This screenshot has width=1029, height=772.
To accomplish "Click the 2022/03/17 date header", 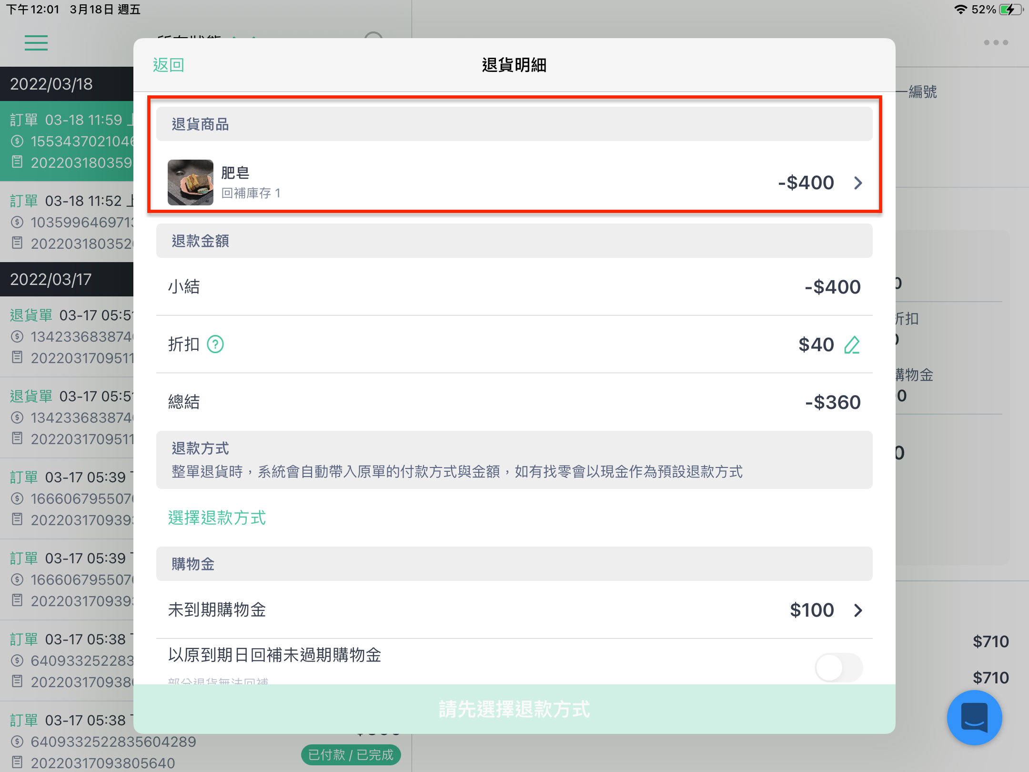I will tap(67, 279).
